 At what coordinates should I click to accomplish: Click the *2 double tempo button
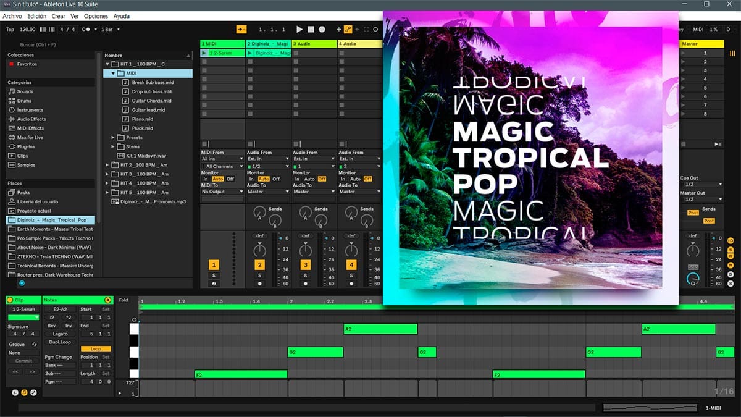(x=69, y=318)
